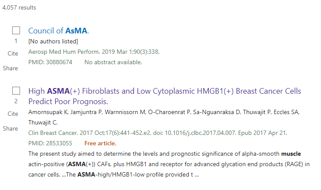Click result number 2 beside the second entry
Image resolution: width=321 pixels, height=190 pixels.
click(x=16, y=102)
